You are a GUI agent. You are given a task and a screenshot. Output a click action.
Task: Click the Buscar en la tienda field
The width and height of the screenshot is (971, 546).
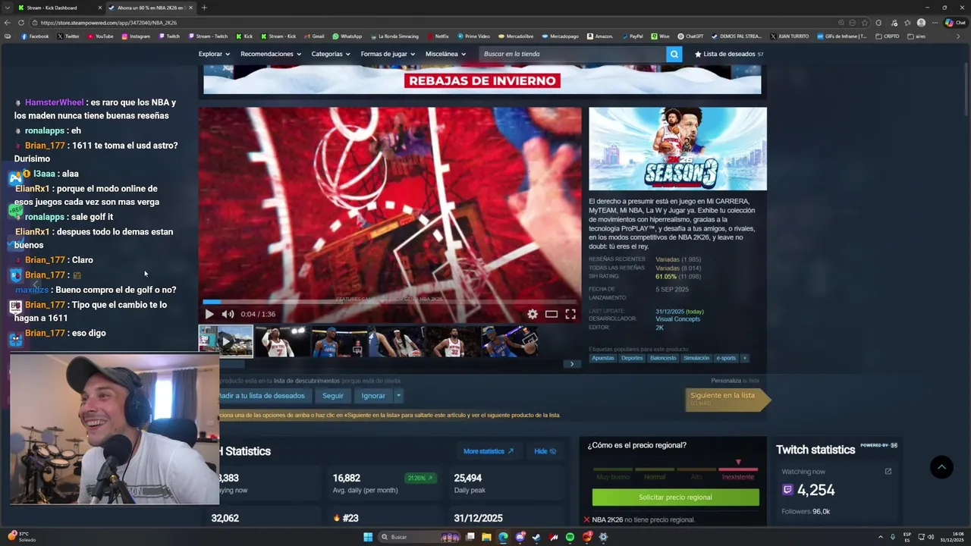click(x=573, y=54)
